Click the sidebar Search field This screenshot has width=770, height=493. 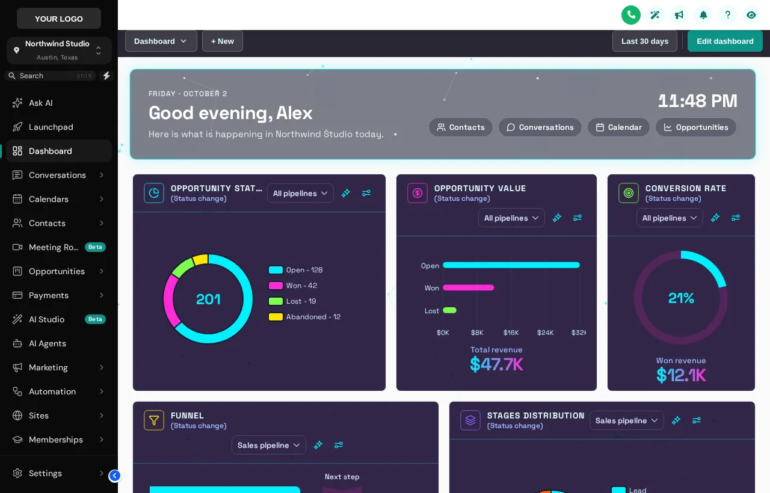coord(51,76)
